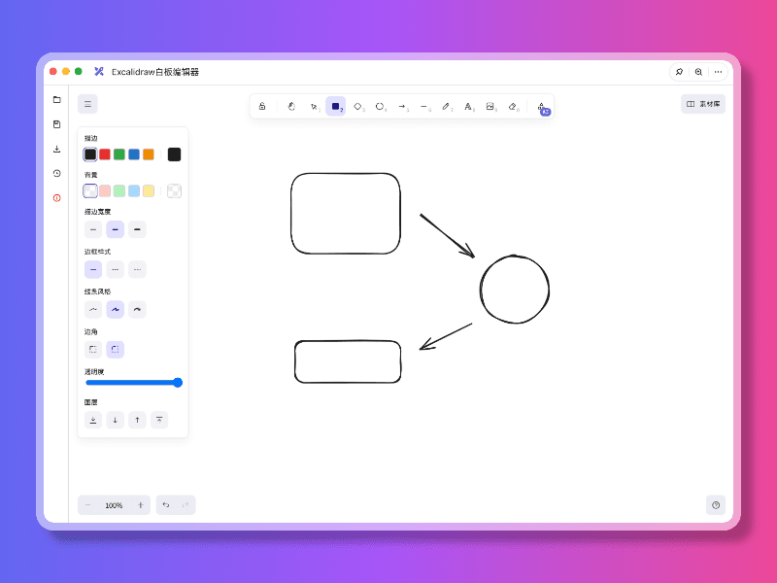Set medium bold stroke width
The image size is (777, 583).
click(115, 229)
